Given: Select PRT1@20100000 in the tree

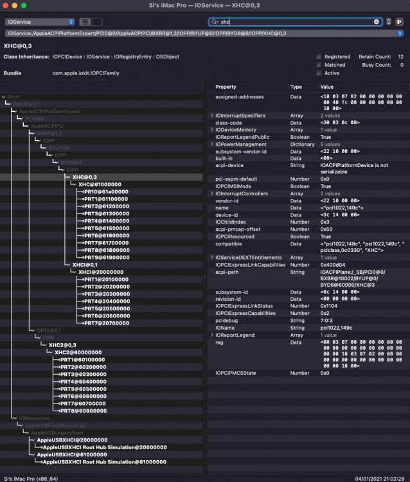Looking at the screenshot, I should (106, 280).
